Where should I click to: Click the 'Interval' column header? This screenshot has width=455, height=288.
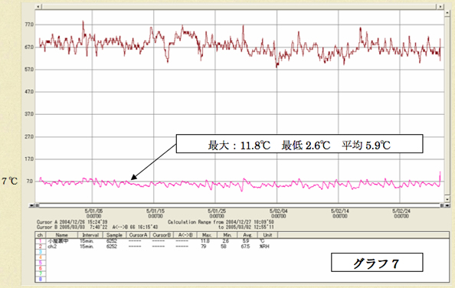click(90, 235)
